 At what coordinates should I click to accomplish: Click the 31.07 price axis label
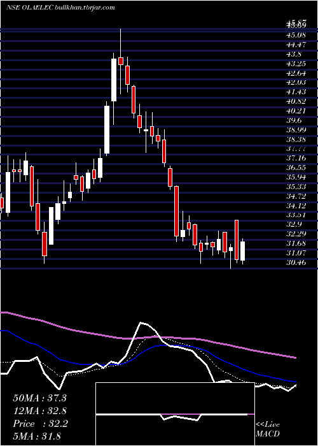297,253
